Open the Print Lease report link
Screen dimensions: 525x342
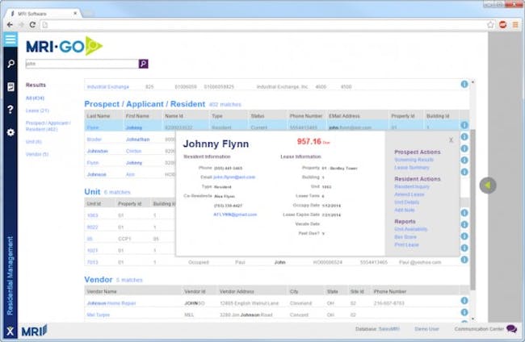tap(406, 244)
